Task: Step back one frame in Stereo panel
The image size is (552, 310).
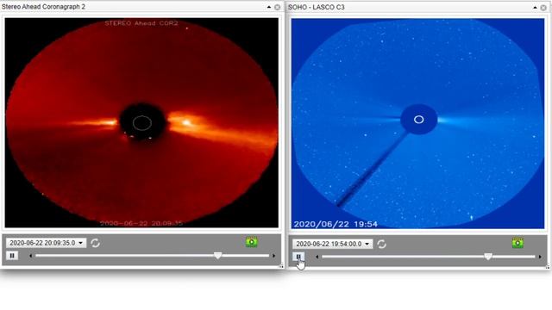Action: [x=31, y=256]
